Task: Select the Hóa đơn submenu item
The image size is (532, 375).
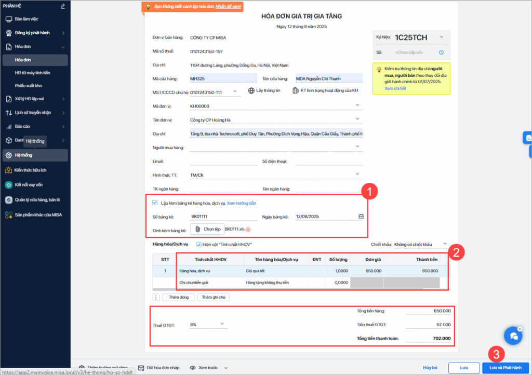Action: [x=35, y=60]
